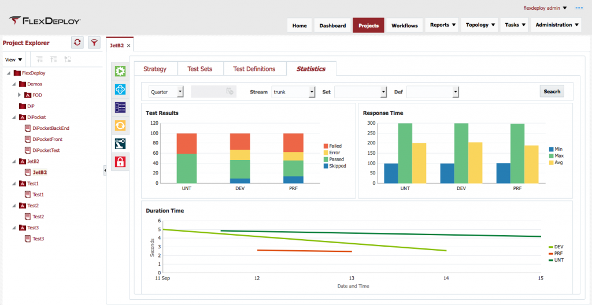Collapse the Test2 application node

click(14, 206)
